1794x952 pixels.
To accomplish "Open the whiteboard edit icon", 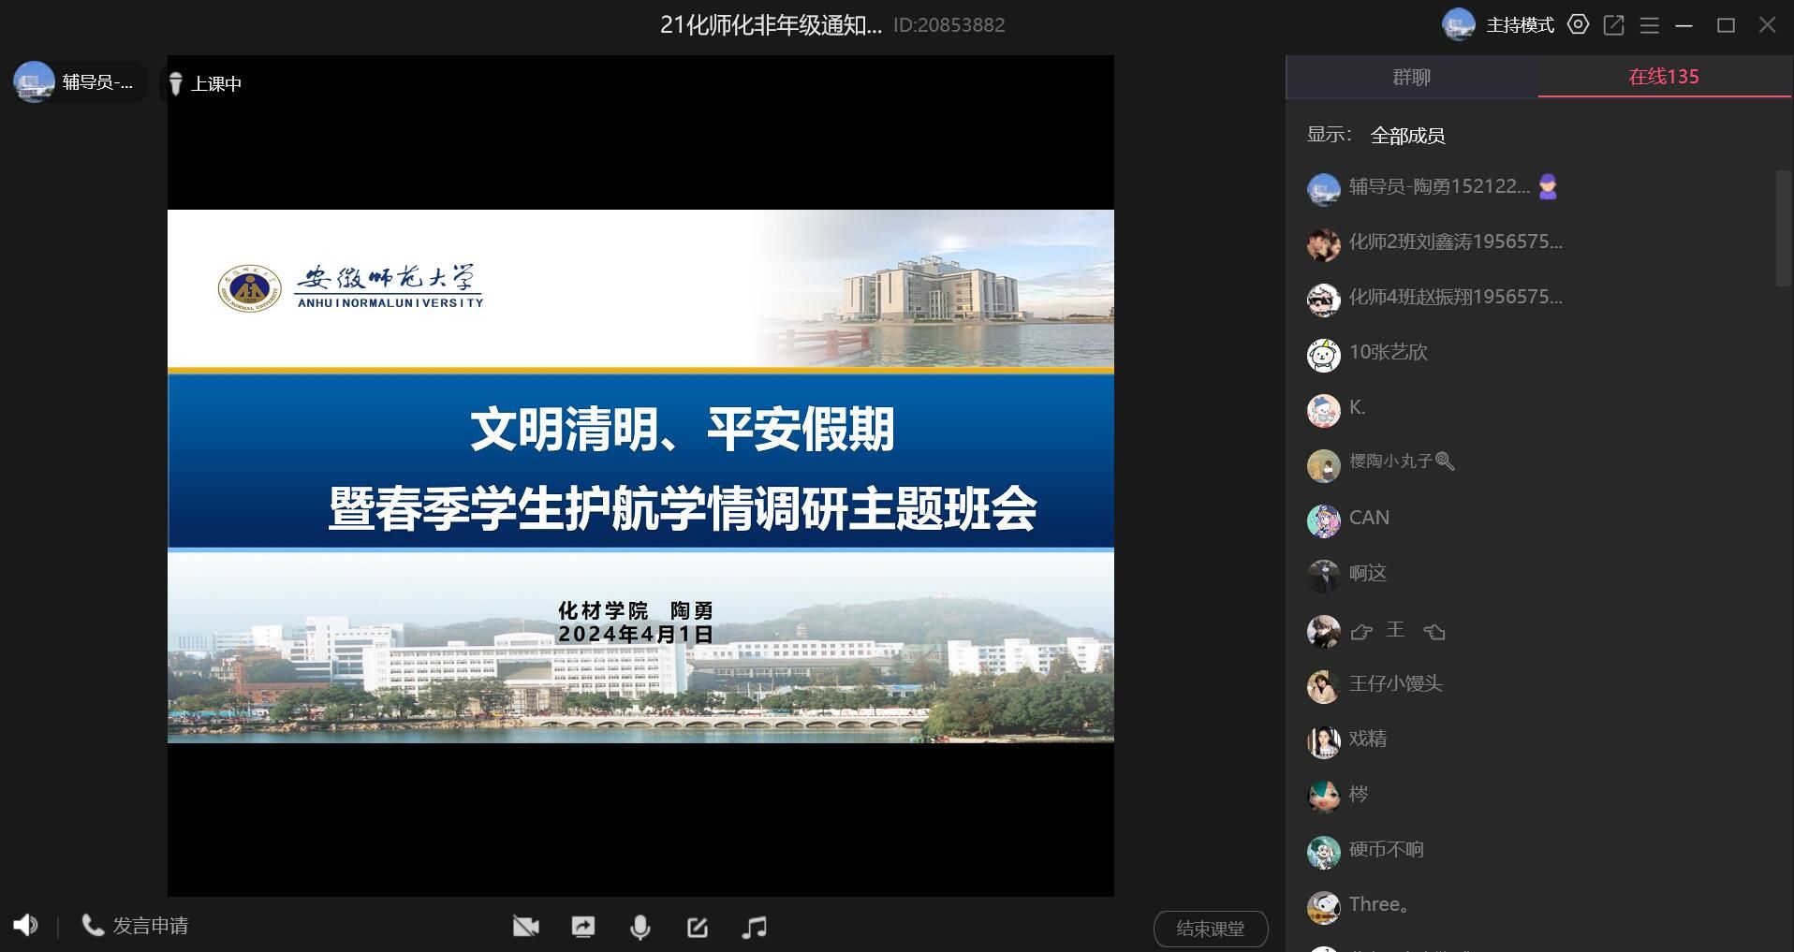I will pyautogui.click(x=697, y=927).
